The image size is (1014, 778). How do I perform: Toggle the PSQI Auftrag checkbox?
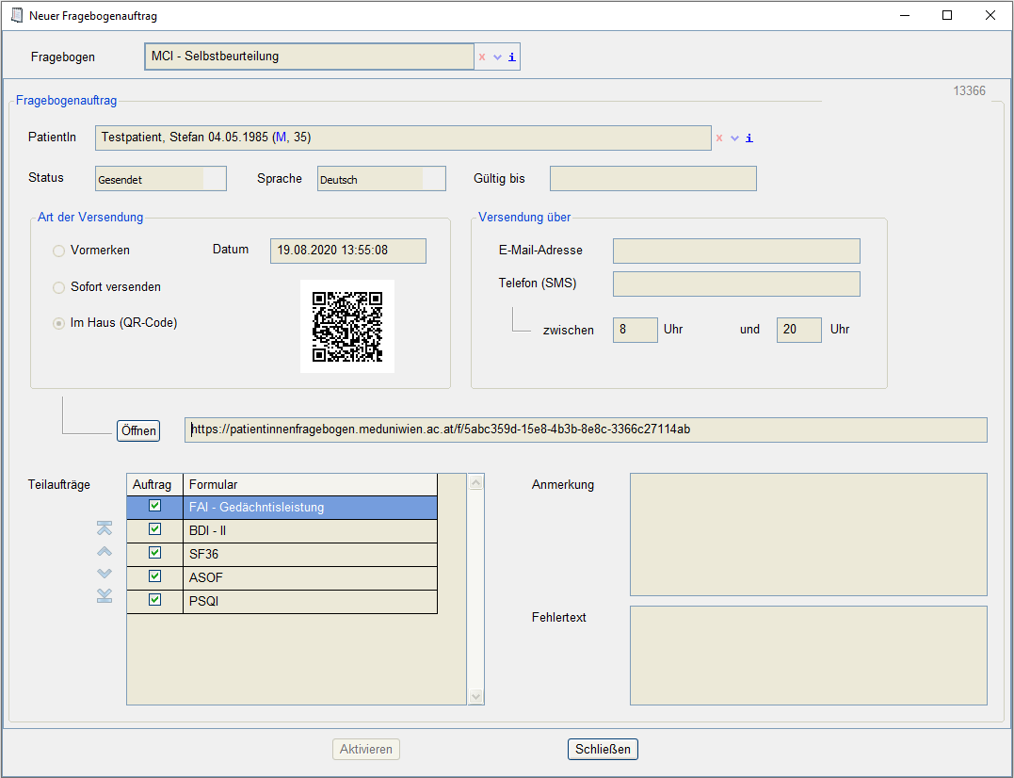tap(154, 600)
